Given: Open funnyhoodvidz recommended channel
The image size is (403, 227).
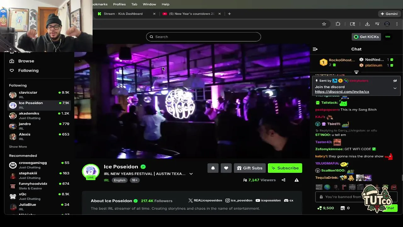Looking at the screenshot, I should [39, 186].
